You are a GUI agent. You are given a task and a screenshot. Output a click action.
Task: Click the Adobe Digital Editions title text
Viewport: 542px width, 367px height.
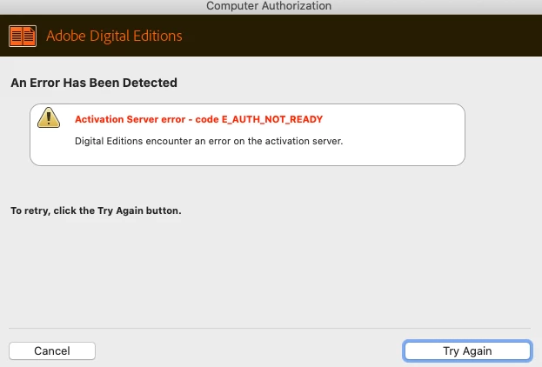(x=114, y=36)
